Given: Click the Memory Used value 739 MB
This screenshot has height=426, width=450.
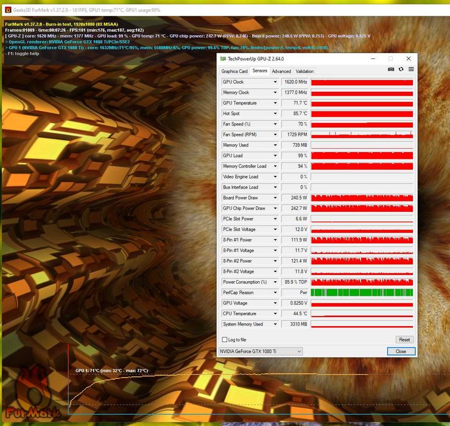Looking at the screenshot, I should click(x=295, y=145).
